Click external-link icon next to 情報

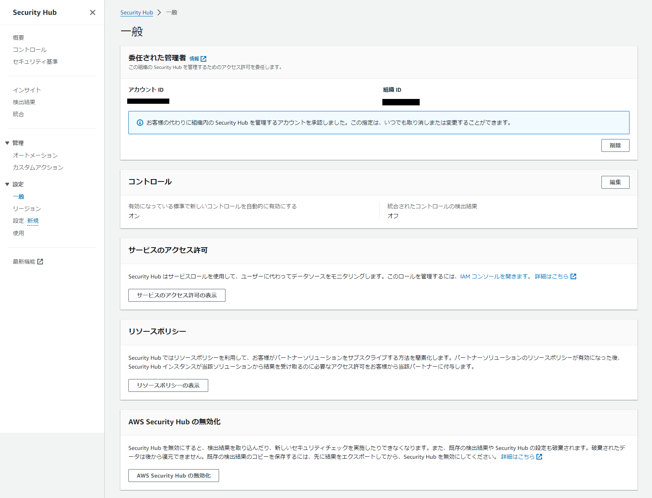203,59
